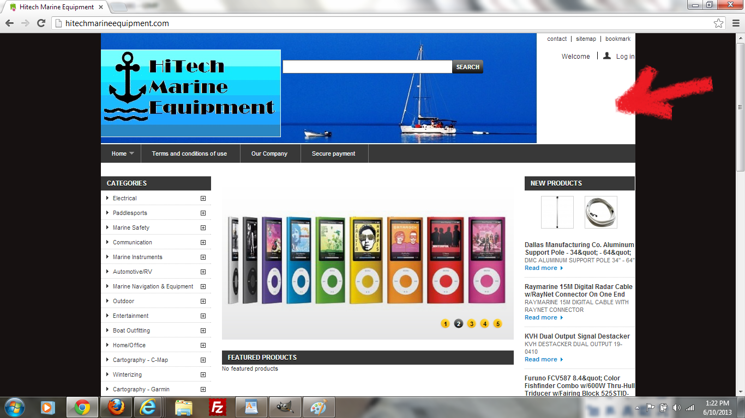Open the Boat Outfitting category
This screenshot has width=745, height=418.
(131, 330)
